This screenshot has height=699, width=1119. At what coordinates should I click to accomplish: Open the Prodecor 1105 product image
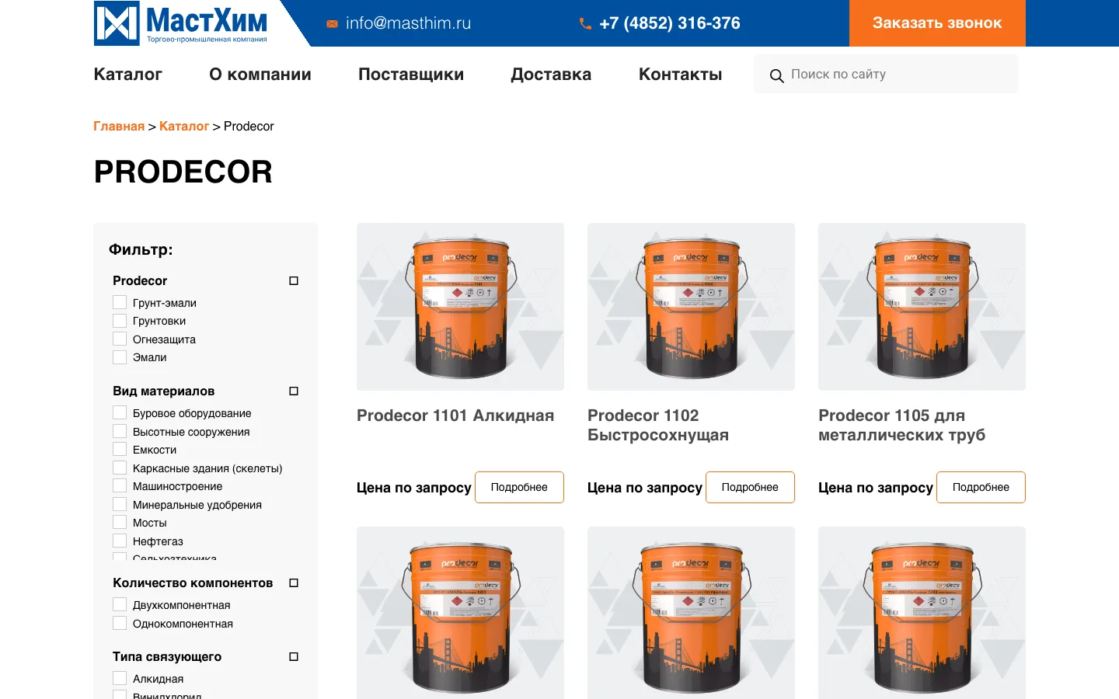(x=922, y=307)
